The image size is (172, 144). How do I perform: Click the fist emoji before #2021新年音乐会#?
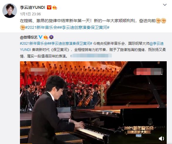[23, 27]
